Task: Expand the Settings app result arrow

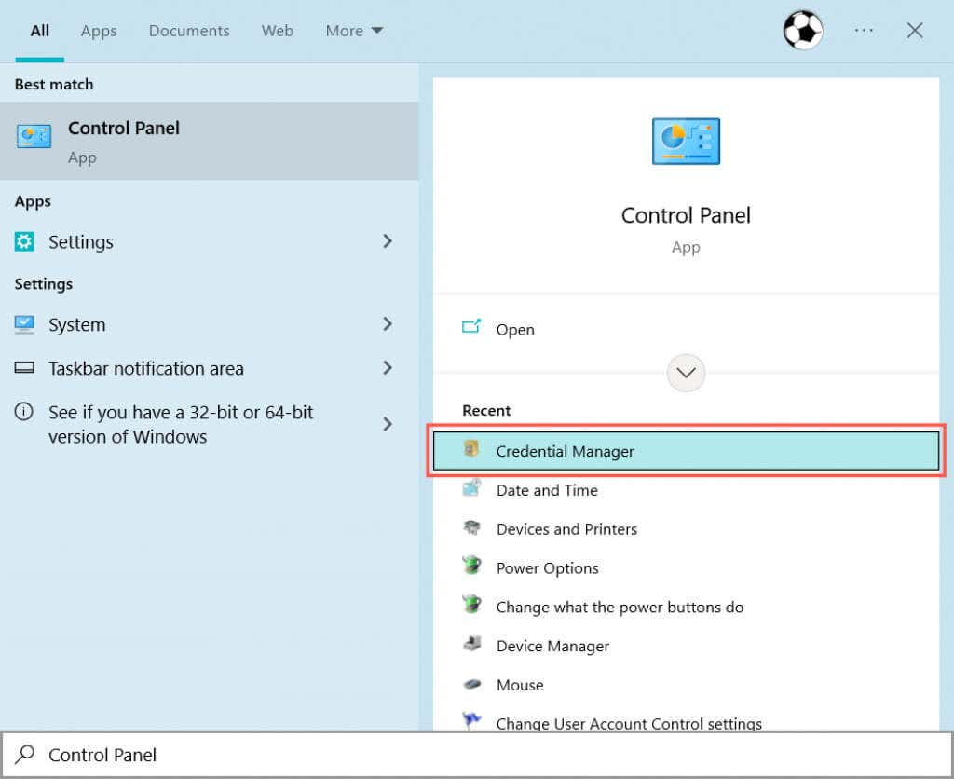Action: (x=388, y=241)
